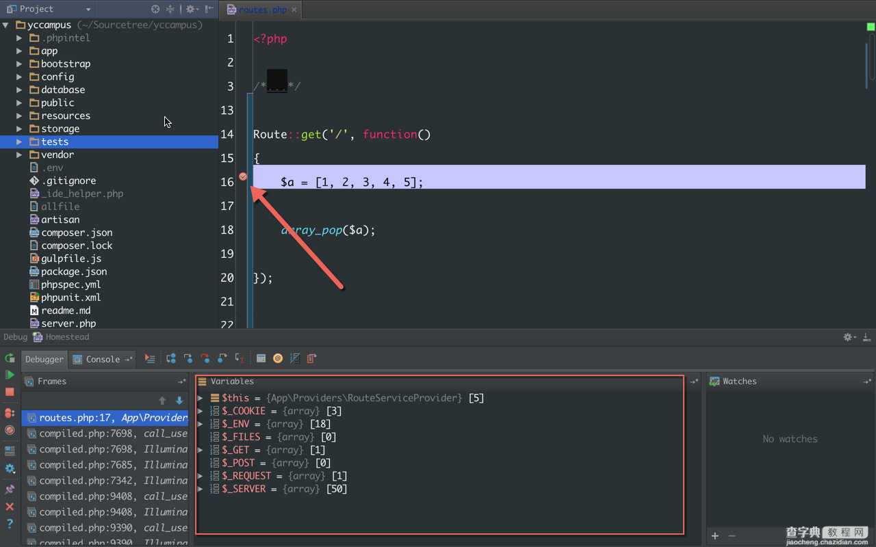This screenshot has height=547, width=876.
Task: Resume program with the green play icon
Action: click(10, 375)
